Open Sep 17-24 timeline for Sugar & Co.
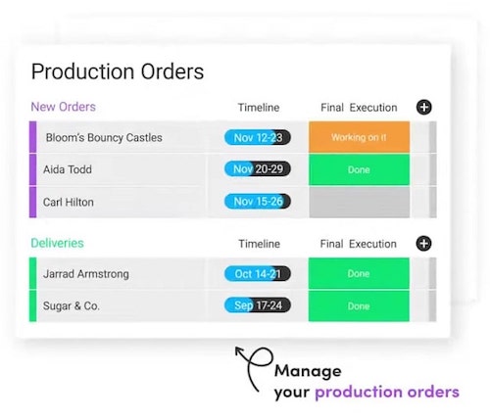 tap(258, 305)
